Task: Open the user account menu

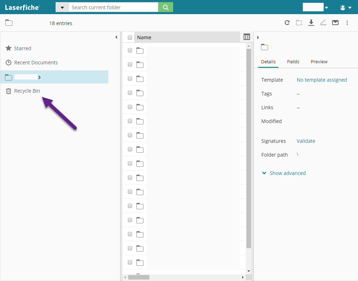Action: (346, 7)
